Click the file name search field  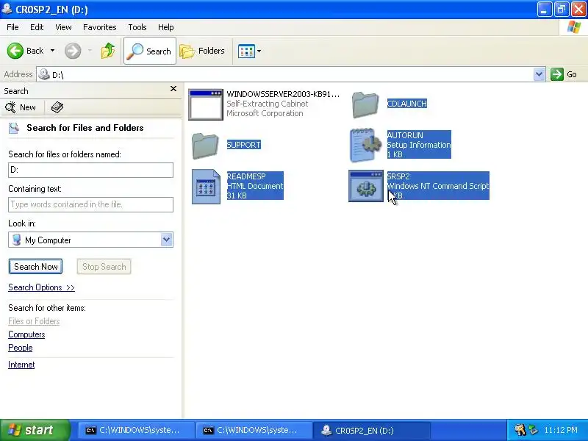[90, 170]
